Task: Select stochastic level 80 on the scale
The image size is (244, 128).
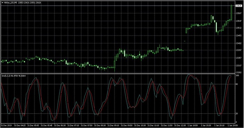Action: pos(237,84)
